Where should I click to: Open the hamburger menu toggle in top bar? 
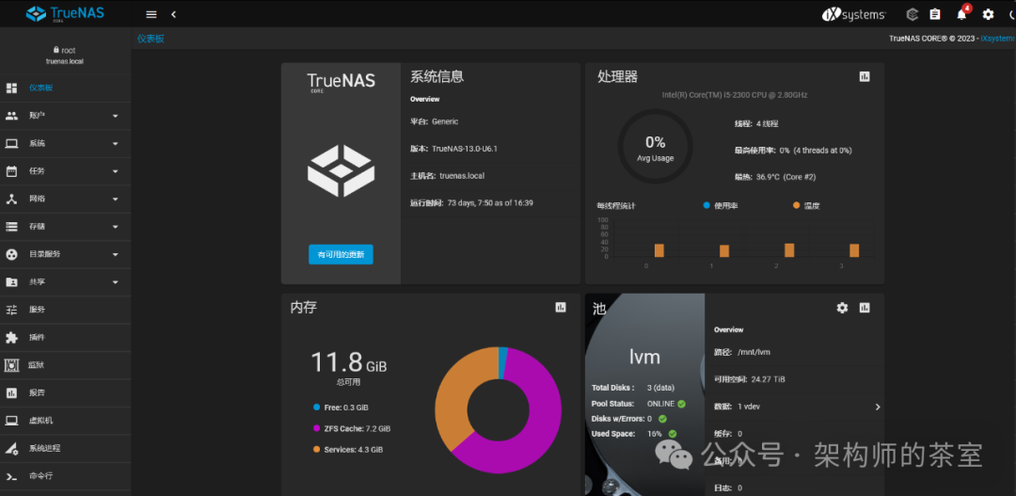(x=151, y=14)
